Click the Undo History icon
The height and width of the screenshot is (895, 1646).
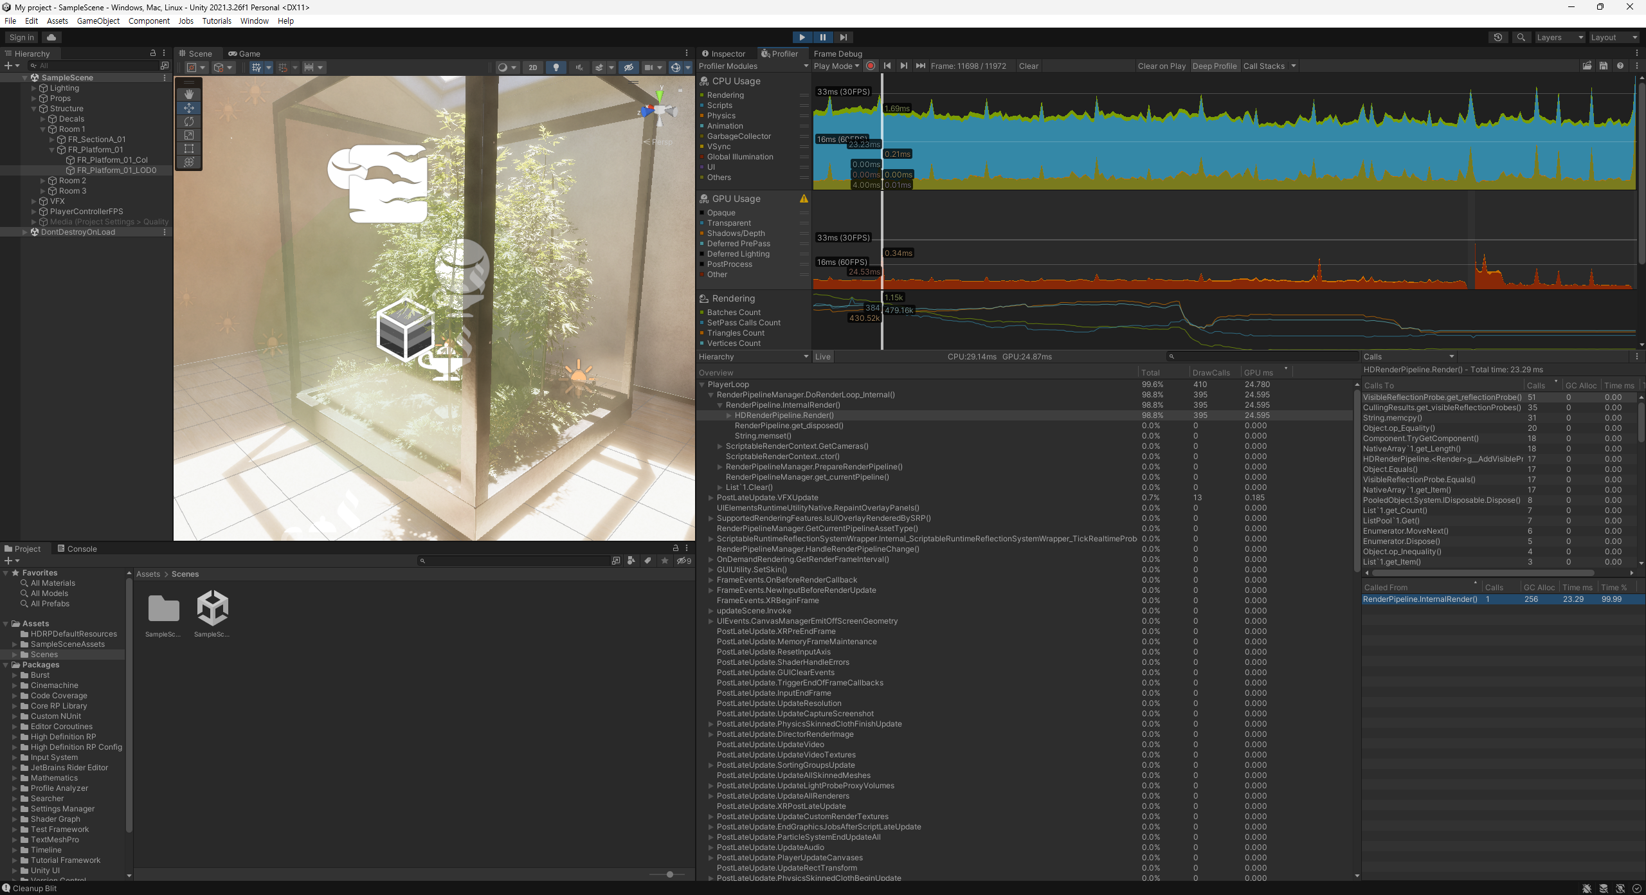pos(1497,37)
